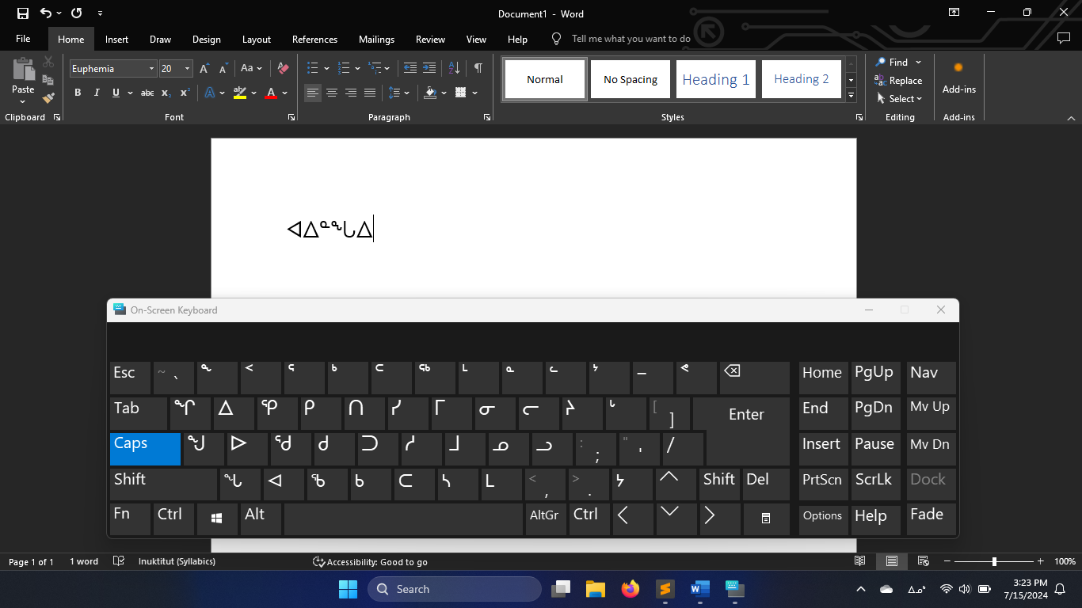Open the Format Painter
Image resolution: width=1082 pixels, height=608 pixels.
coord(48,97)
